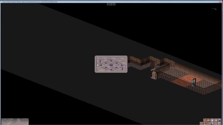This screenshot has width=223, height=125.
Task: Click the question mark help icon
Action: pyautogui.click(x=219, y=124)
